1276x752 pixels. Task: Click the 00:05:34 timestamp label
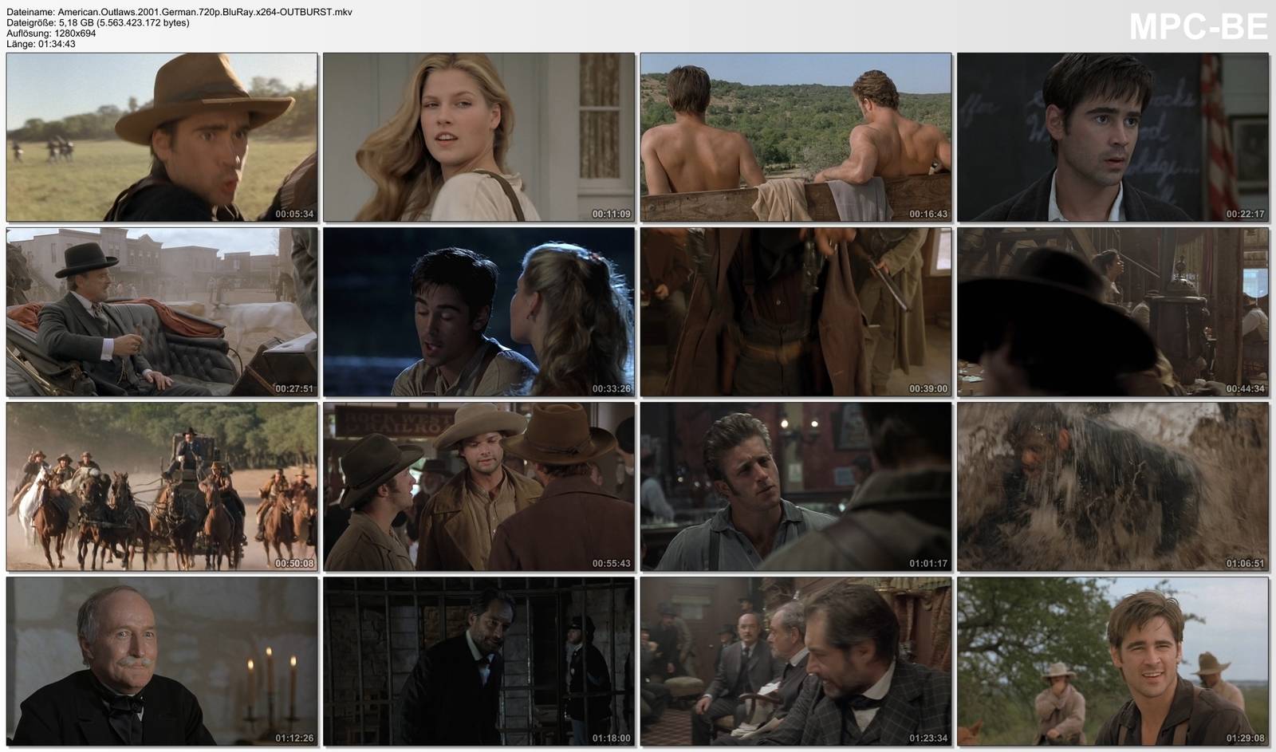294,214
